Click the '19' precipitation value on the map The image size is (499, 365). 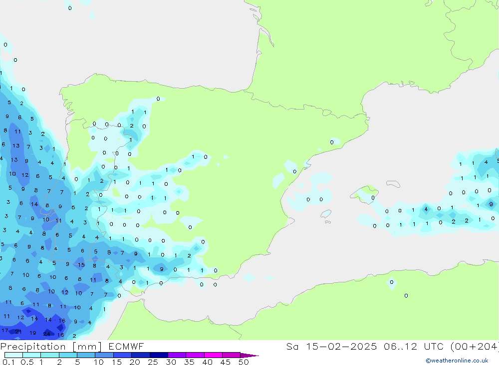point(32,333)
